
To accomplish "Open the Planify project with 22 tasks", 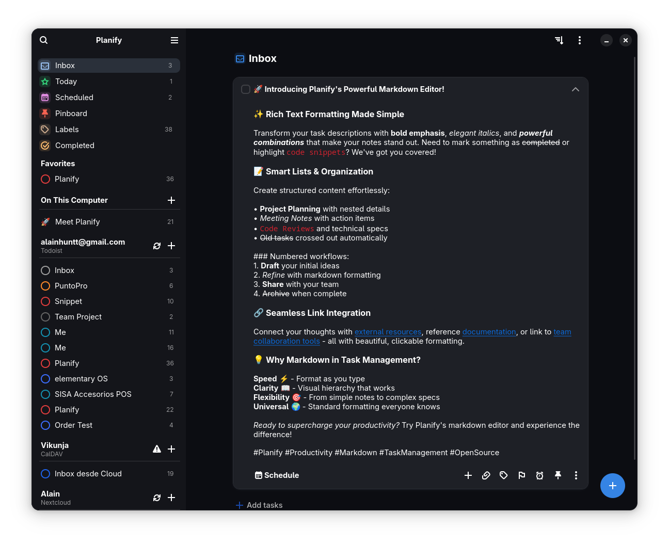I will [109, 410].
